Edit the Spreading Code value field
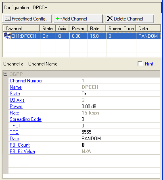163x180 pixels. pos(120,119)
